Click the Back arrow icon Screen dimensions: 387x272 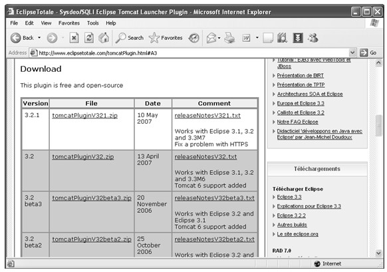[15, 38]
